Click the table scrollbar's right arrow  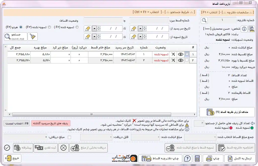(x=195, y=114)
